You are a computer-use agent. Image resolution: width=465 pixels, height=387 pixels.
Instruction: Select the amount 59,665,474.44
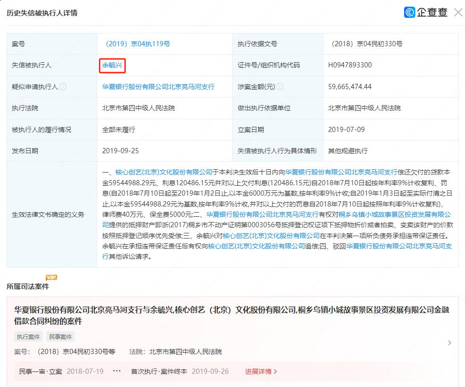(350, 87)
